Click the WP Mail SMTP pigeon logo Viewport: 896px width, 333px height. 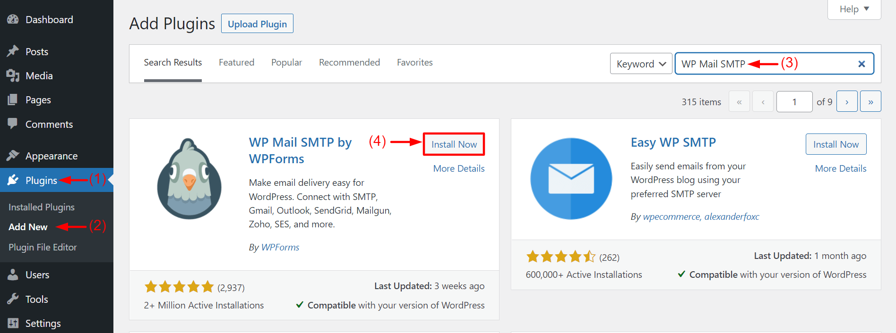(190, 178)
